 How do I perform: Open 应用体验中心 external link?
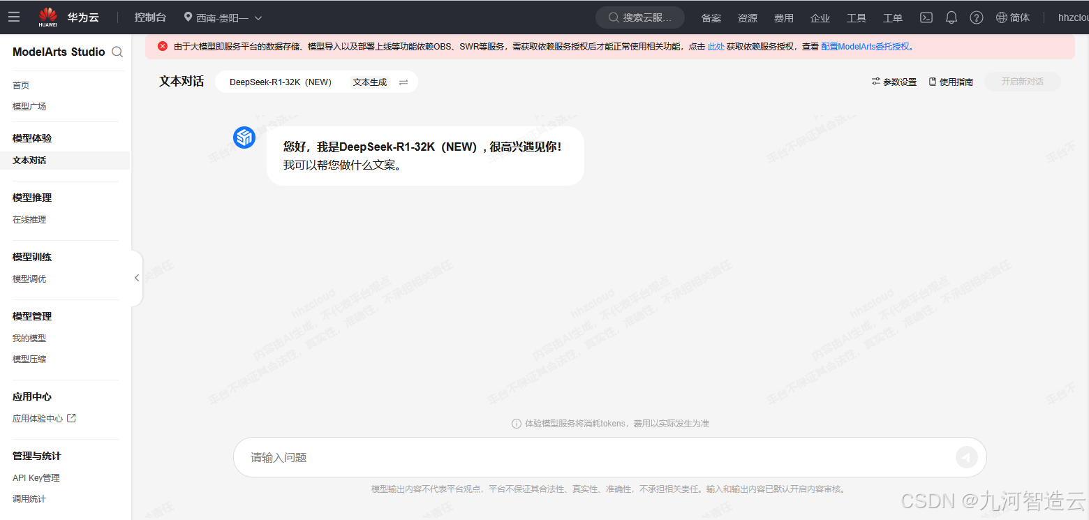(44, 418)
